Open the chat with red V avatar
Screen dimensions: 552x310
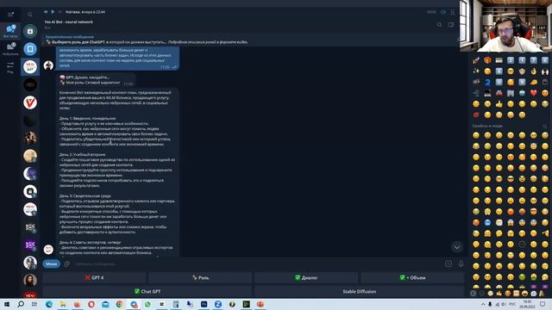coord(30,102)
